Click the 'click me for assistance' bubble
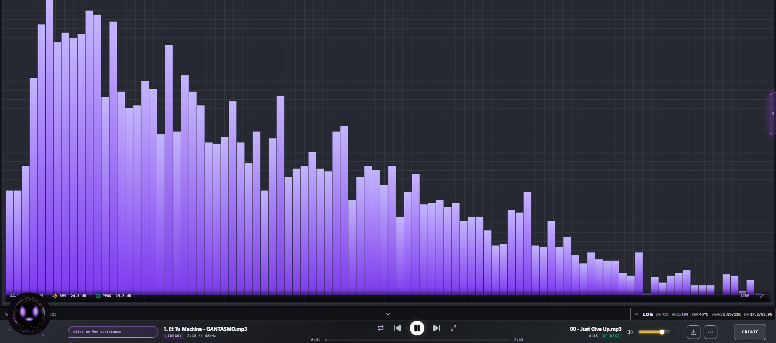 pos(113,332)
